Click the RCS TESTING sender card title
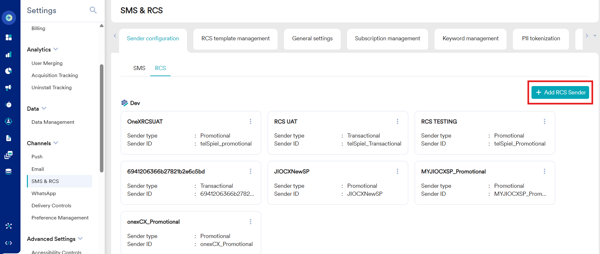This screenshot has height=254, width=600. point(439,122)
